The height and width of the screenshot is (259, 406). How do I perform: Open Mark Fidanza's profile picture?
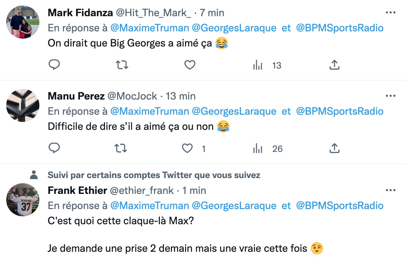(23, 22)
